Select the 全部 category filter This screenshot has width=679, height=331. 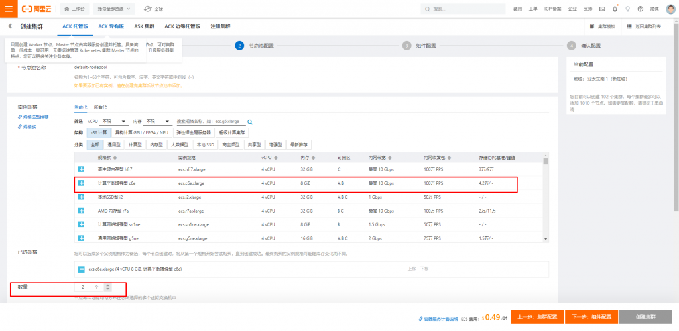tap(95, 144)
